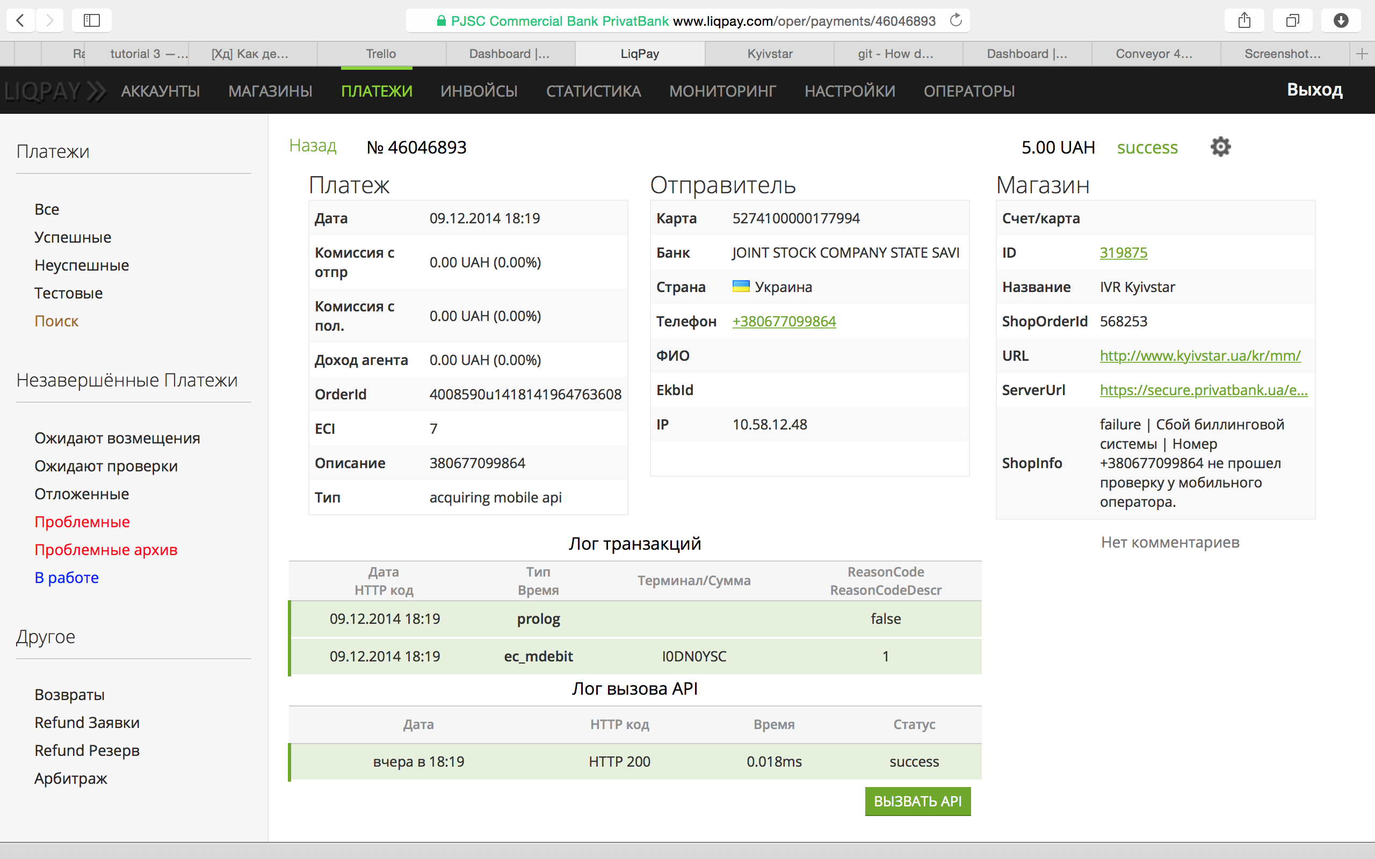Open the СТАТИСТИКА menu

click(x=594, y=91)
